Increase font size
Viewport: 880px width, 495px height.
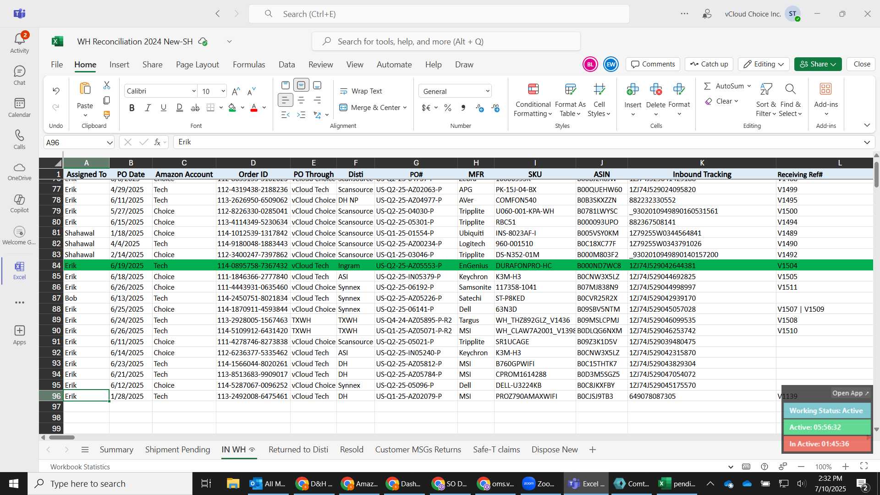(x=236, y=91)
